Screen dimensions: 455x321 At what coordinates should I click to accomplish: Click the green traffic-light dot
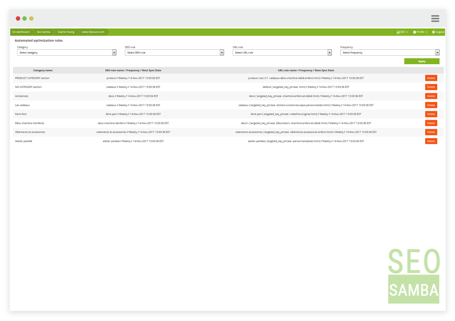(x=24, y=18)
